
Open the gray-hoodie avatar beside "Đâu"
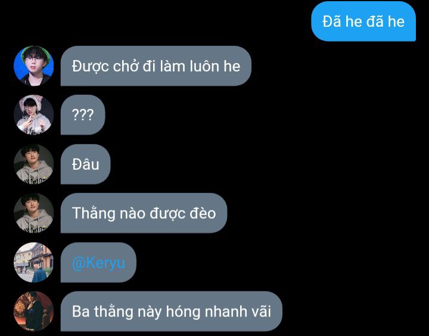coord(33,164)
